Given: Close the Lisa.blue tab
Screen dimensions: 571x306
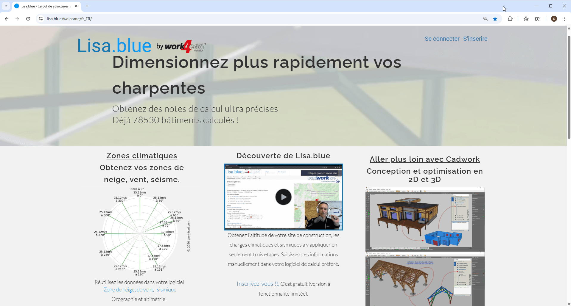Looking at the screenshot, I should (x=76, y=6).
